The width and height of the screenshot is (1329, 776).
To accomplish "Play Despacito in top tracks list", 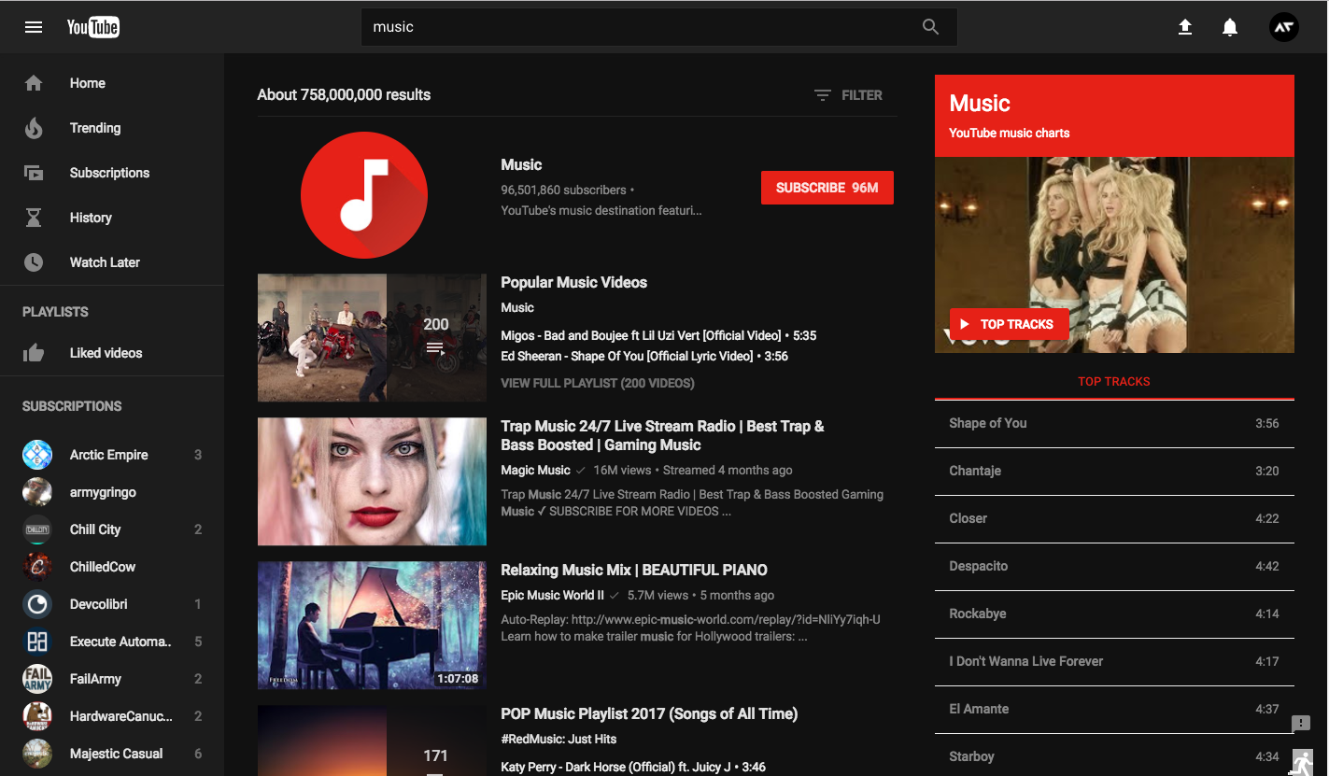I will (x=1114, y=566).
